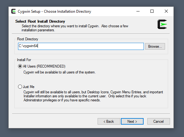Click the large Cygwin logo in header
Screen dimensions: 184x137
pos(162,24)
